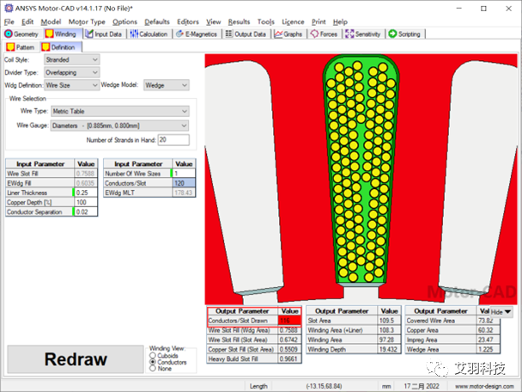This screenshot has height=392, width=522.
Task: Open the Motor Type menu
Action: (x=87, y=22)
